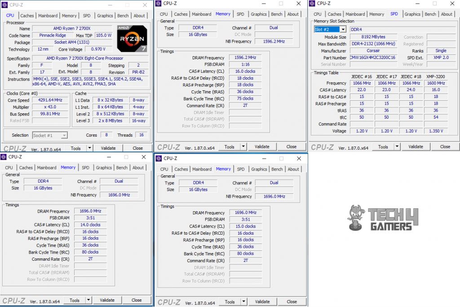Select Mainboard tab in the Corsair SPD window
This screenshot has height=307, width=460.
click(355, 14)
